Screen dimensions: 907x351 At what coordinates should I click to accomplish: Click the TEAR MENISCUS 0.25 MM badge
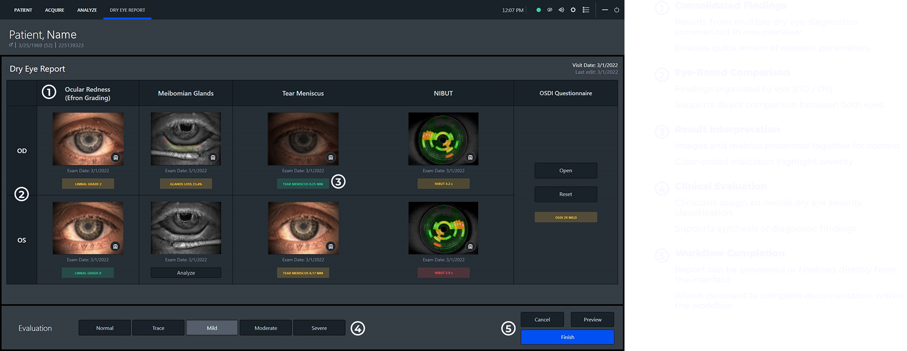[303, 184]
